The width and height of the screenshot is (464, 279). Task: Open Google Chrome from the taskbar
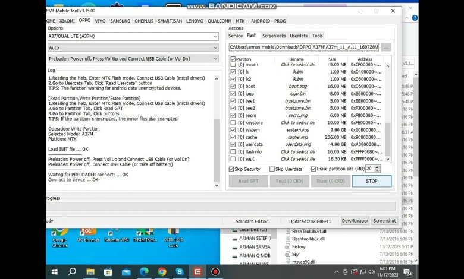[162, 272]
